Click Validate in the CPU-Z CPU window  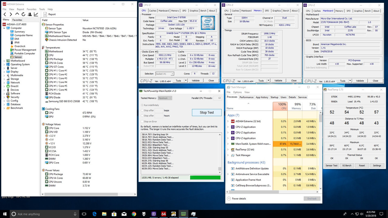click(196, 81)
